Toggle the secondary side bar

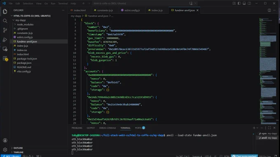[249, 3]
